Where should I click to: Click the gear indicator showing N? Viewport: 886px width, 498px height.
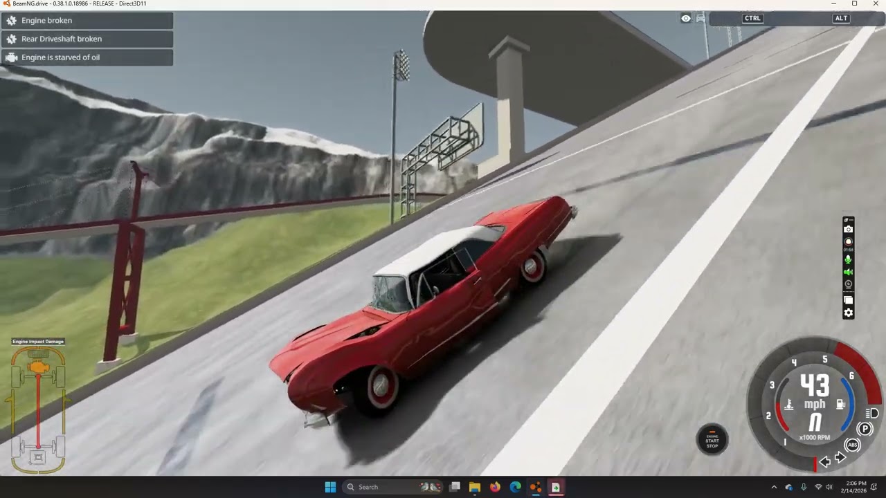click(x=815, y=422)
